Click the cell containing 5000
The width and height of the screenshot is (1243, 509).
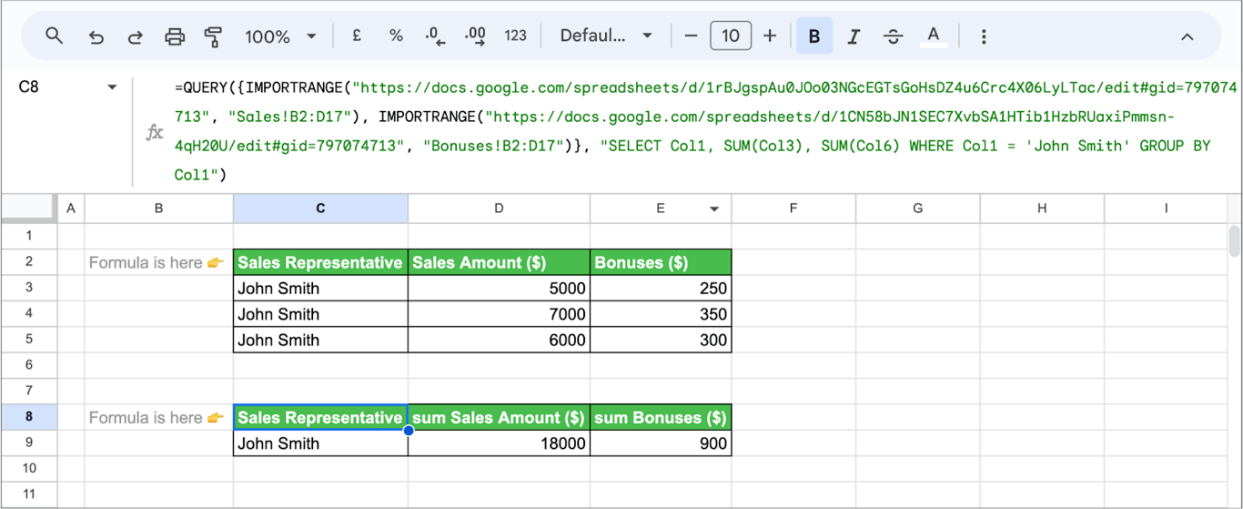[x=499, y=288]
